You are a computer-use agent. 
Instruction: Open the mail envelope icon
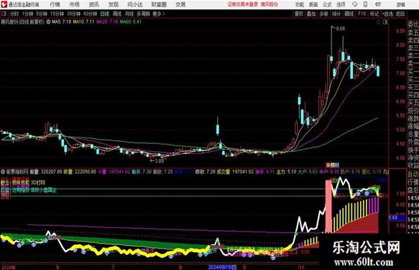tap(378, 4)
